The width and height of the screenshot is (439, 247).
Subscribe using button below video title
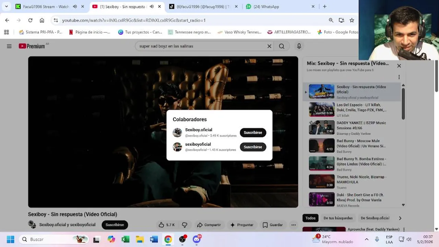tap(115, 225)
